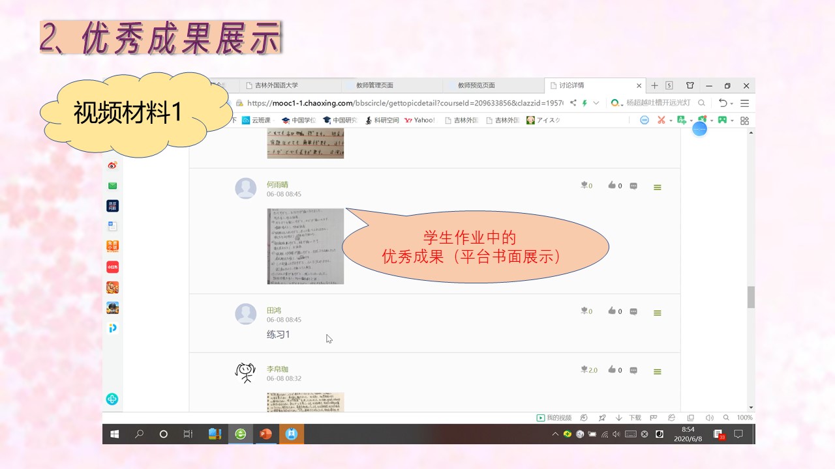This screenshot has height=469, width=835.
Task: Click the tab count box showing 5
Action: click(669, 85)
